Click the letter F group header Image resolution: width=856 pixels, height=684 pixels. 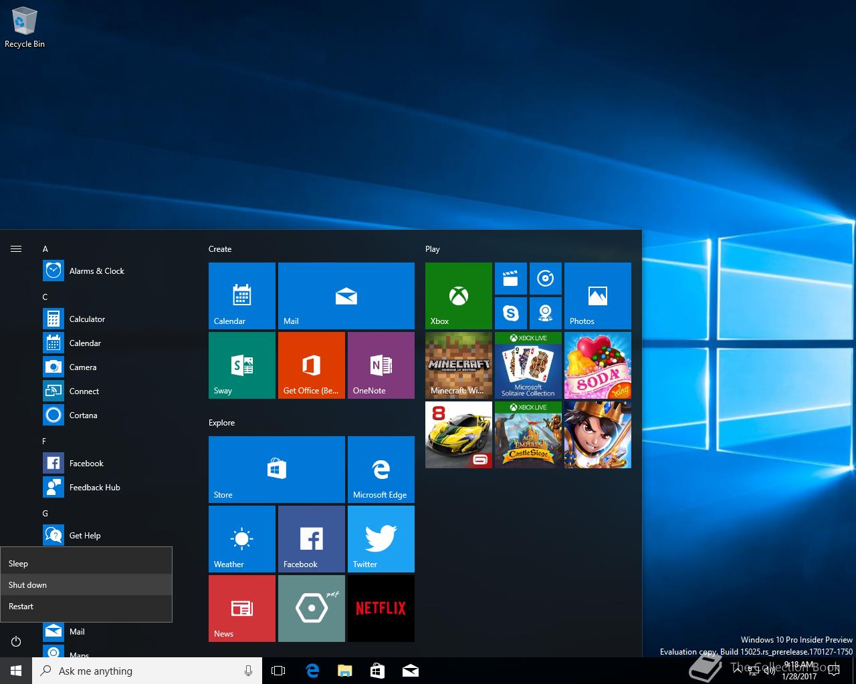click(45, 441)
